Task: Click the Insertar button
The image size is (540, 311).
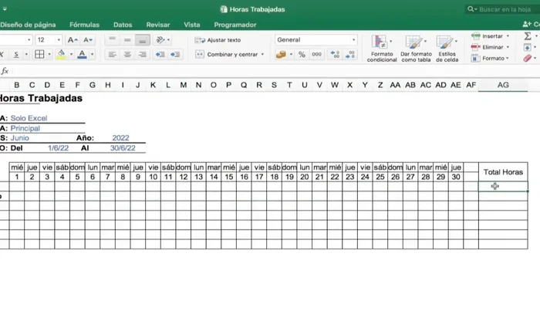Action: pyautogui.click(x=487, y=35)
